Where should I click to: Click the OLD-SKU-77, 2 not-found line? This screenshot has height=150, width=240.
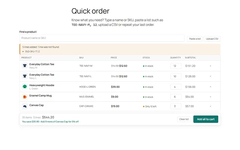32,51
